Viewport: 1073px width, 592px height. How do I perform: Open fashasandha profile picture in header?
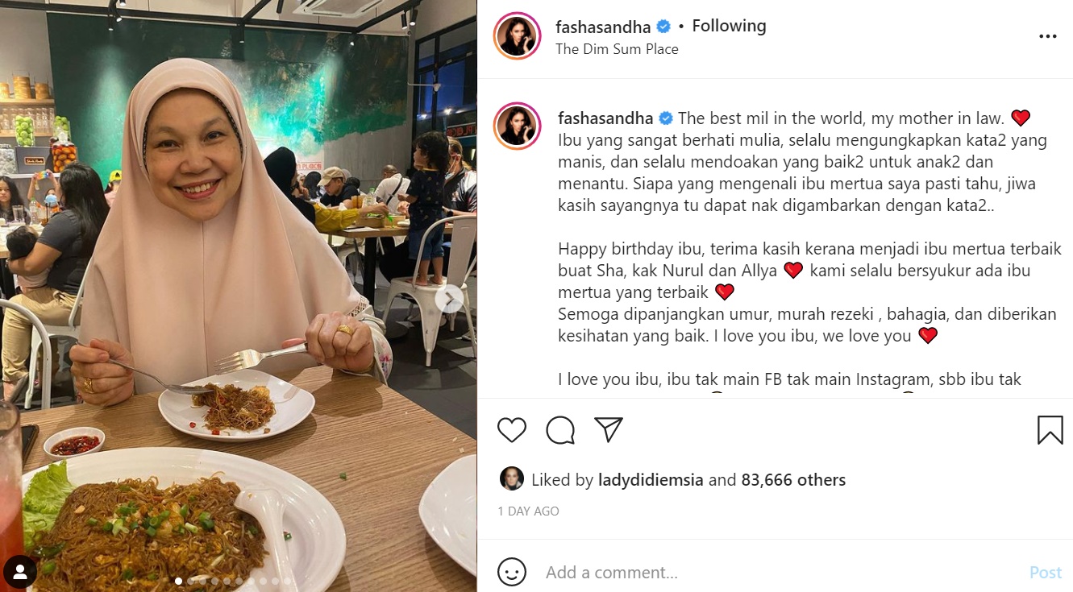click(x=517, y=35)
